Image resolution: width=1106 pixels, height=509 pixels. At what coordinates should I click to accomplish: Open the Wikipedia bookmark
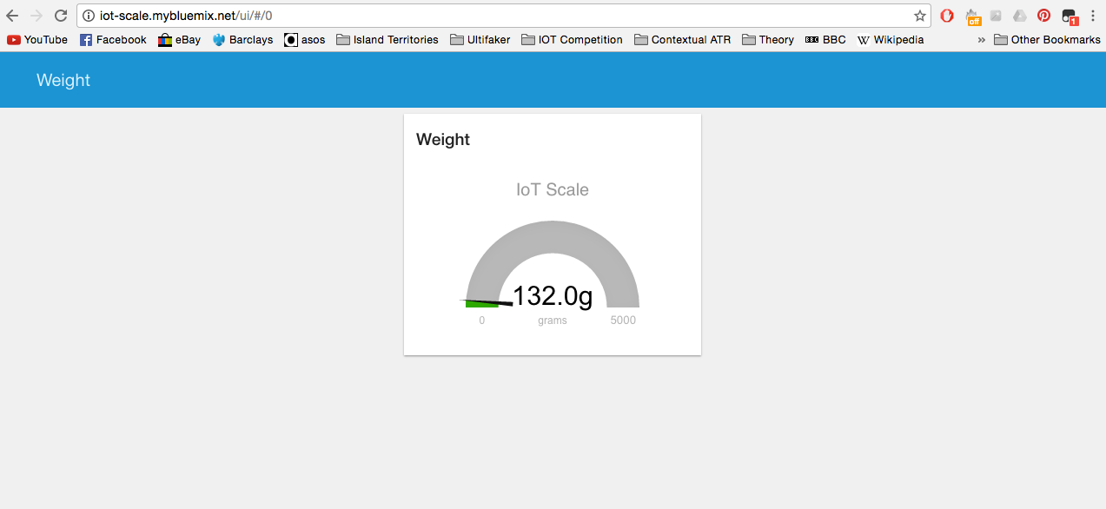coord(891,39)
